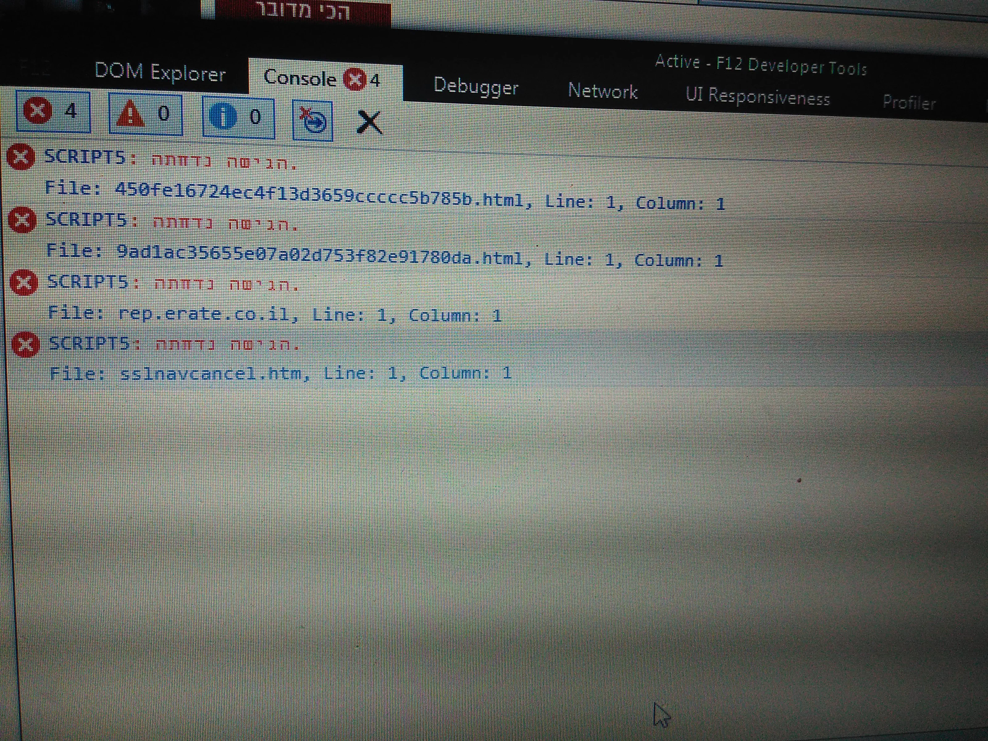
Task: Click the error icon of the first SCRIPT5 message
Action: point(21,157)
